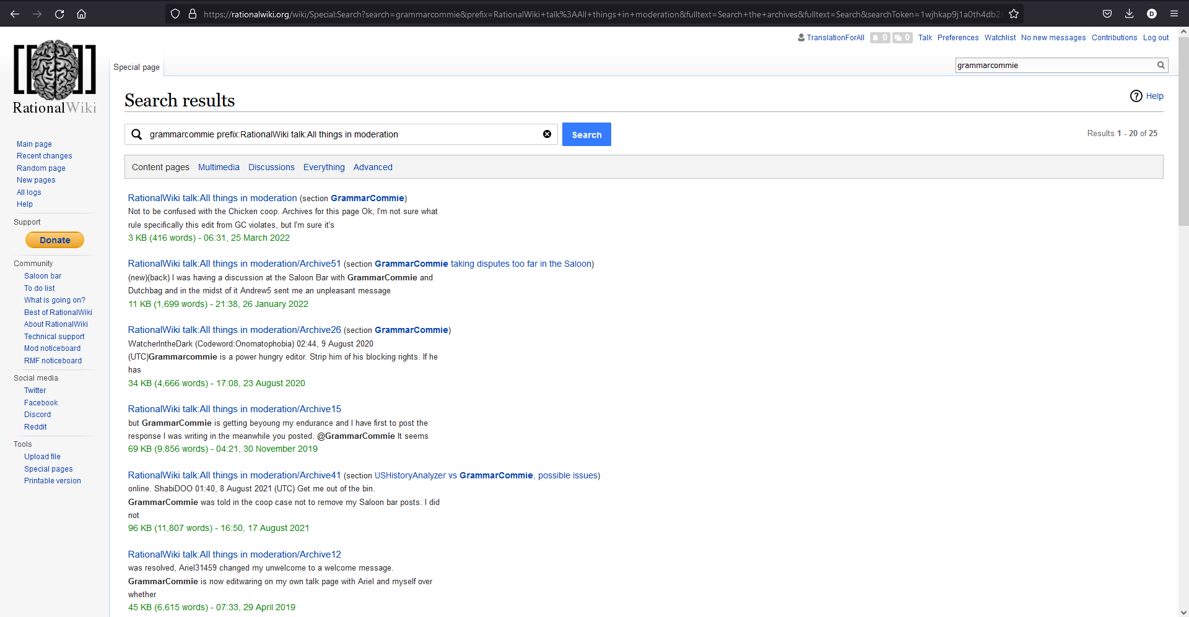Screen dimensions: 1189x617
Task: Click the notices notification badge
Action: pyautogui.click(x=902, y=38)
